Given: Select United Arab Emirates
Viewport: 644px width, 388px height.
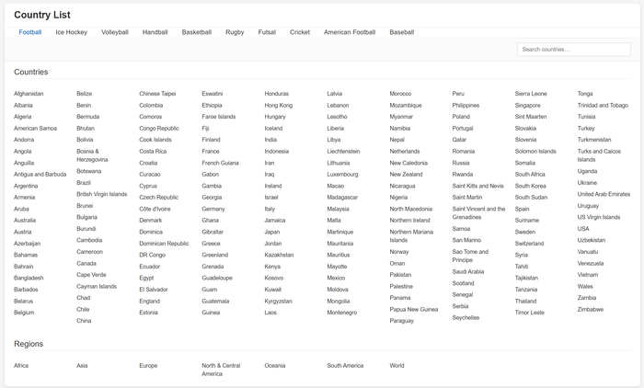Looking at the screenshot, I should pos(604,194).
